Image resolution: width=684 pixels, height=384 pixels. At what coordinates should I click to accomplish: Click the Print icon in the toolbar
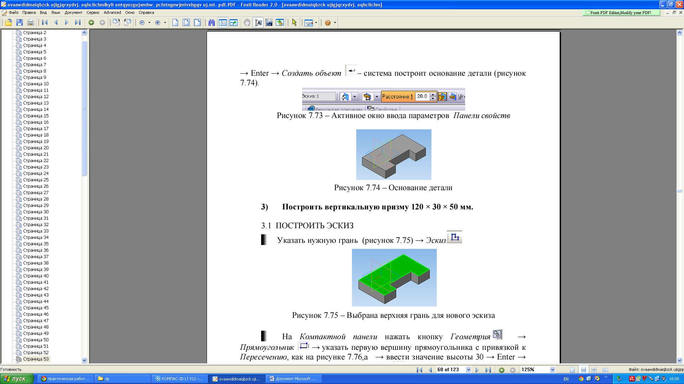click(x=31, y=23)
